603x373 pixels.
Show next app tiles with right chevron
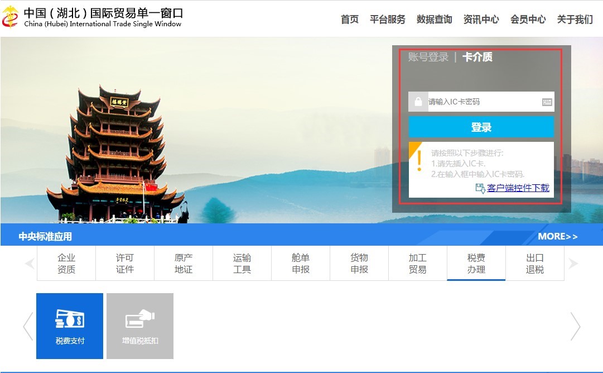[x=575, y=326]
